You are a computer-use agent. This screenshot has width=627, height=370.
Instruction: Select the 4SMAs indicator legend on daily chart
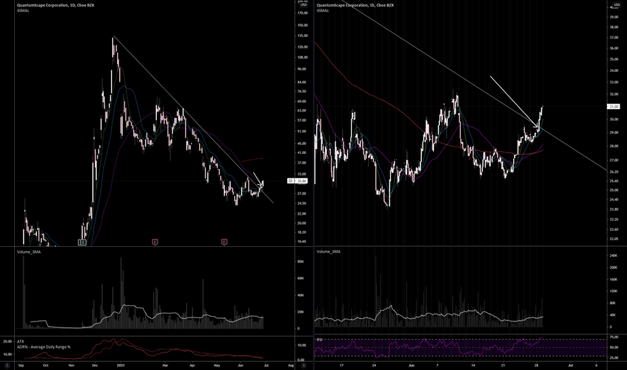point(23,10)
